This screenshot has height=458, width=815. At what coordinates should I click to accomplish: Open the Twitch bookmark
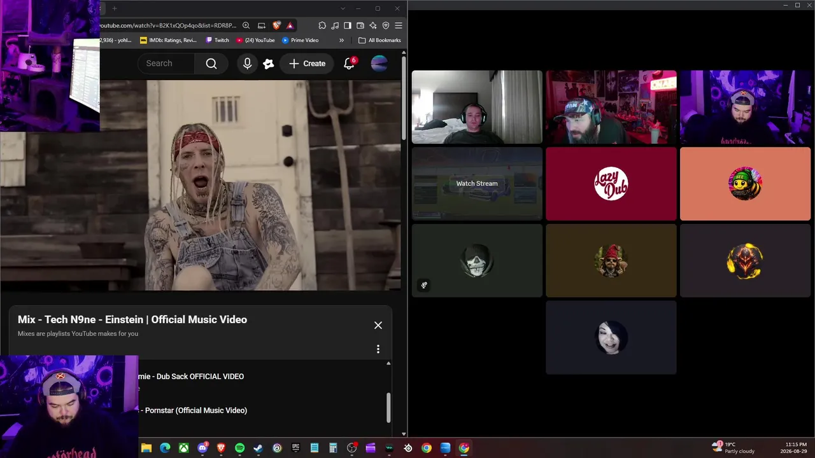point(217,40)
